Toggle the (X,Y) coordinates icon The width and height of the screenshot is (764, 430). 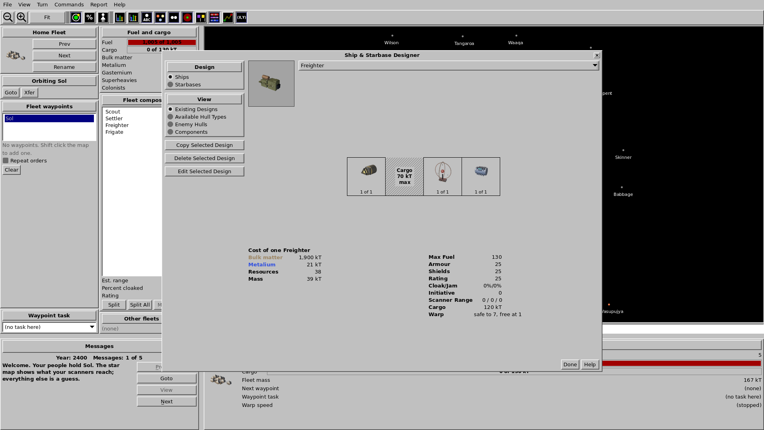[x=242, y=18]
